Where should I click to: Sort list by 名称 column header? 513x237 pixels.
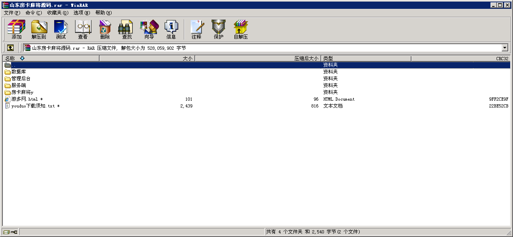[x=51, y=59]
